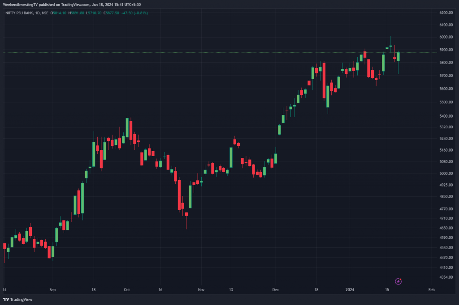The height and width of the screenshot is (305, 459).
Task: Click the close value C5877.50
Action: point(111,13)
